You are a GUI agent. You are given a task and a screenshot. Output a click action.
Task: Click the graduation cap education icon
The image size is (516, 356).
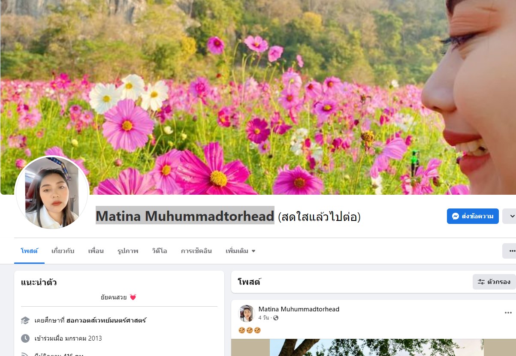[x=25, y=320]
